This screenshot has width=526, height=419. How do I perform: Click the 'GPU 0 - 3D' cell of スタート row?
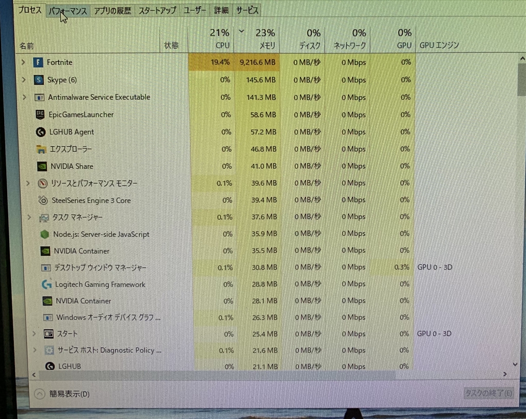pos(435,334)
